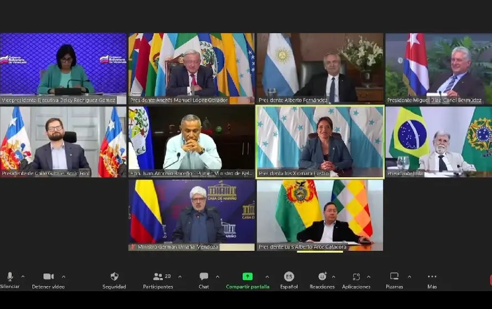Open share options arrow beside Compartir pantalla

click(x=267, y=277)
